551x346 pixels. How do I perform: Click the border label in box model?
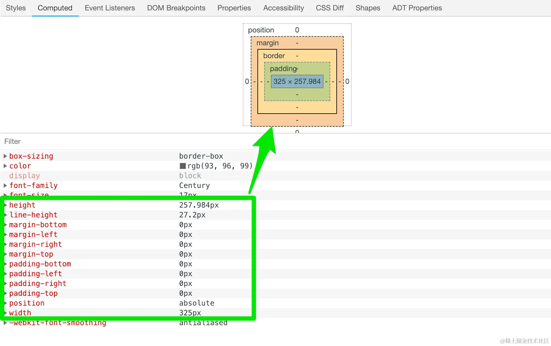point(274,56)
